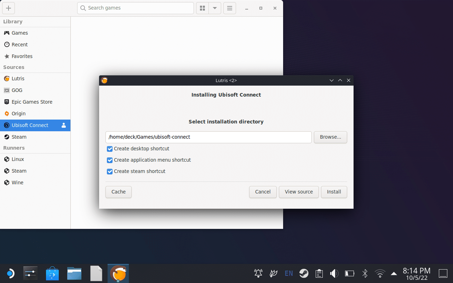This screenshot has width=453, height=283.
Task: Open the Lutris hamburger menu
Action: [230, 8]
